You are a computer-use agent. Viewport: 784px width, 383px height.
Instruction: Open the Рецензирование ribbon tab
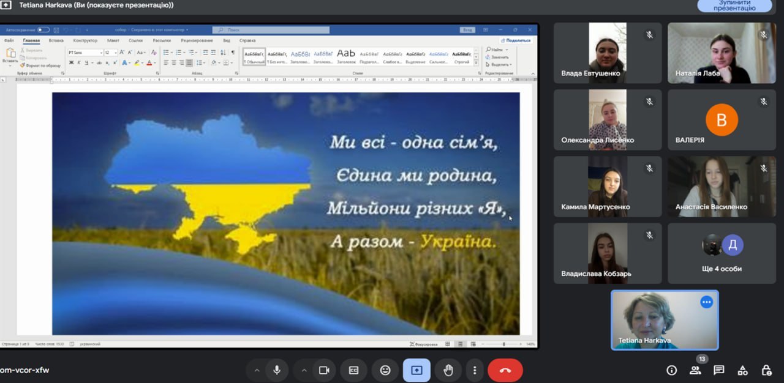[197, 40]
